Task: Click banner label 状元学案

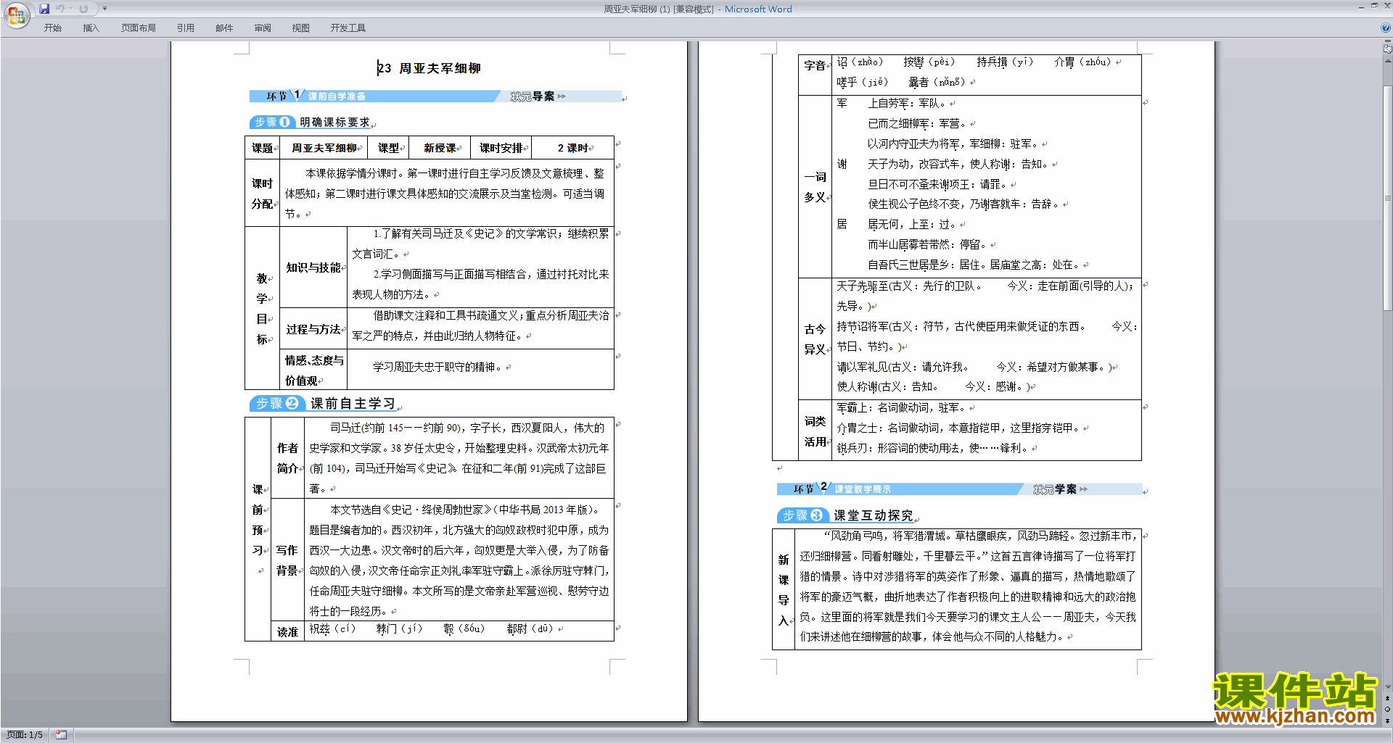Action: tap(1055, 489)
